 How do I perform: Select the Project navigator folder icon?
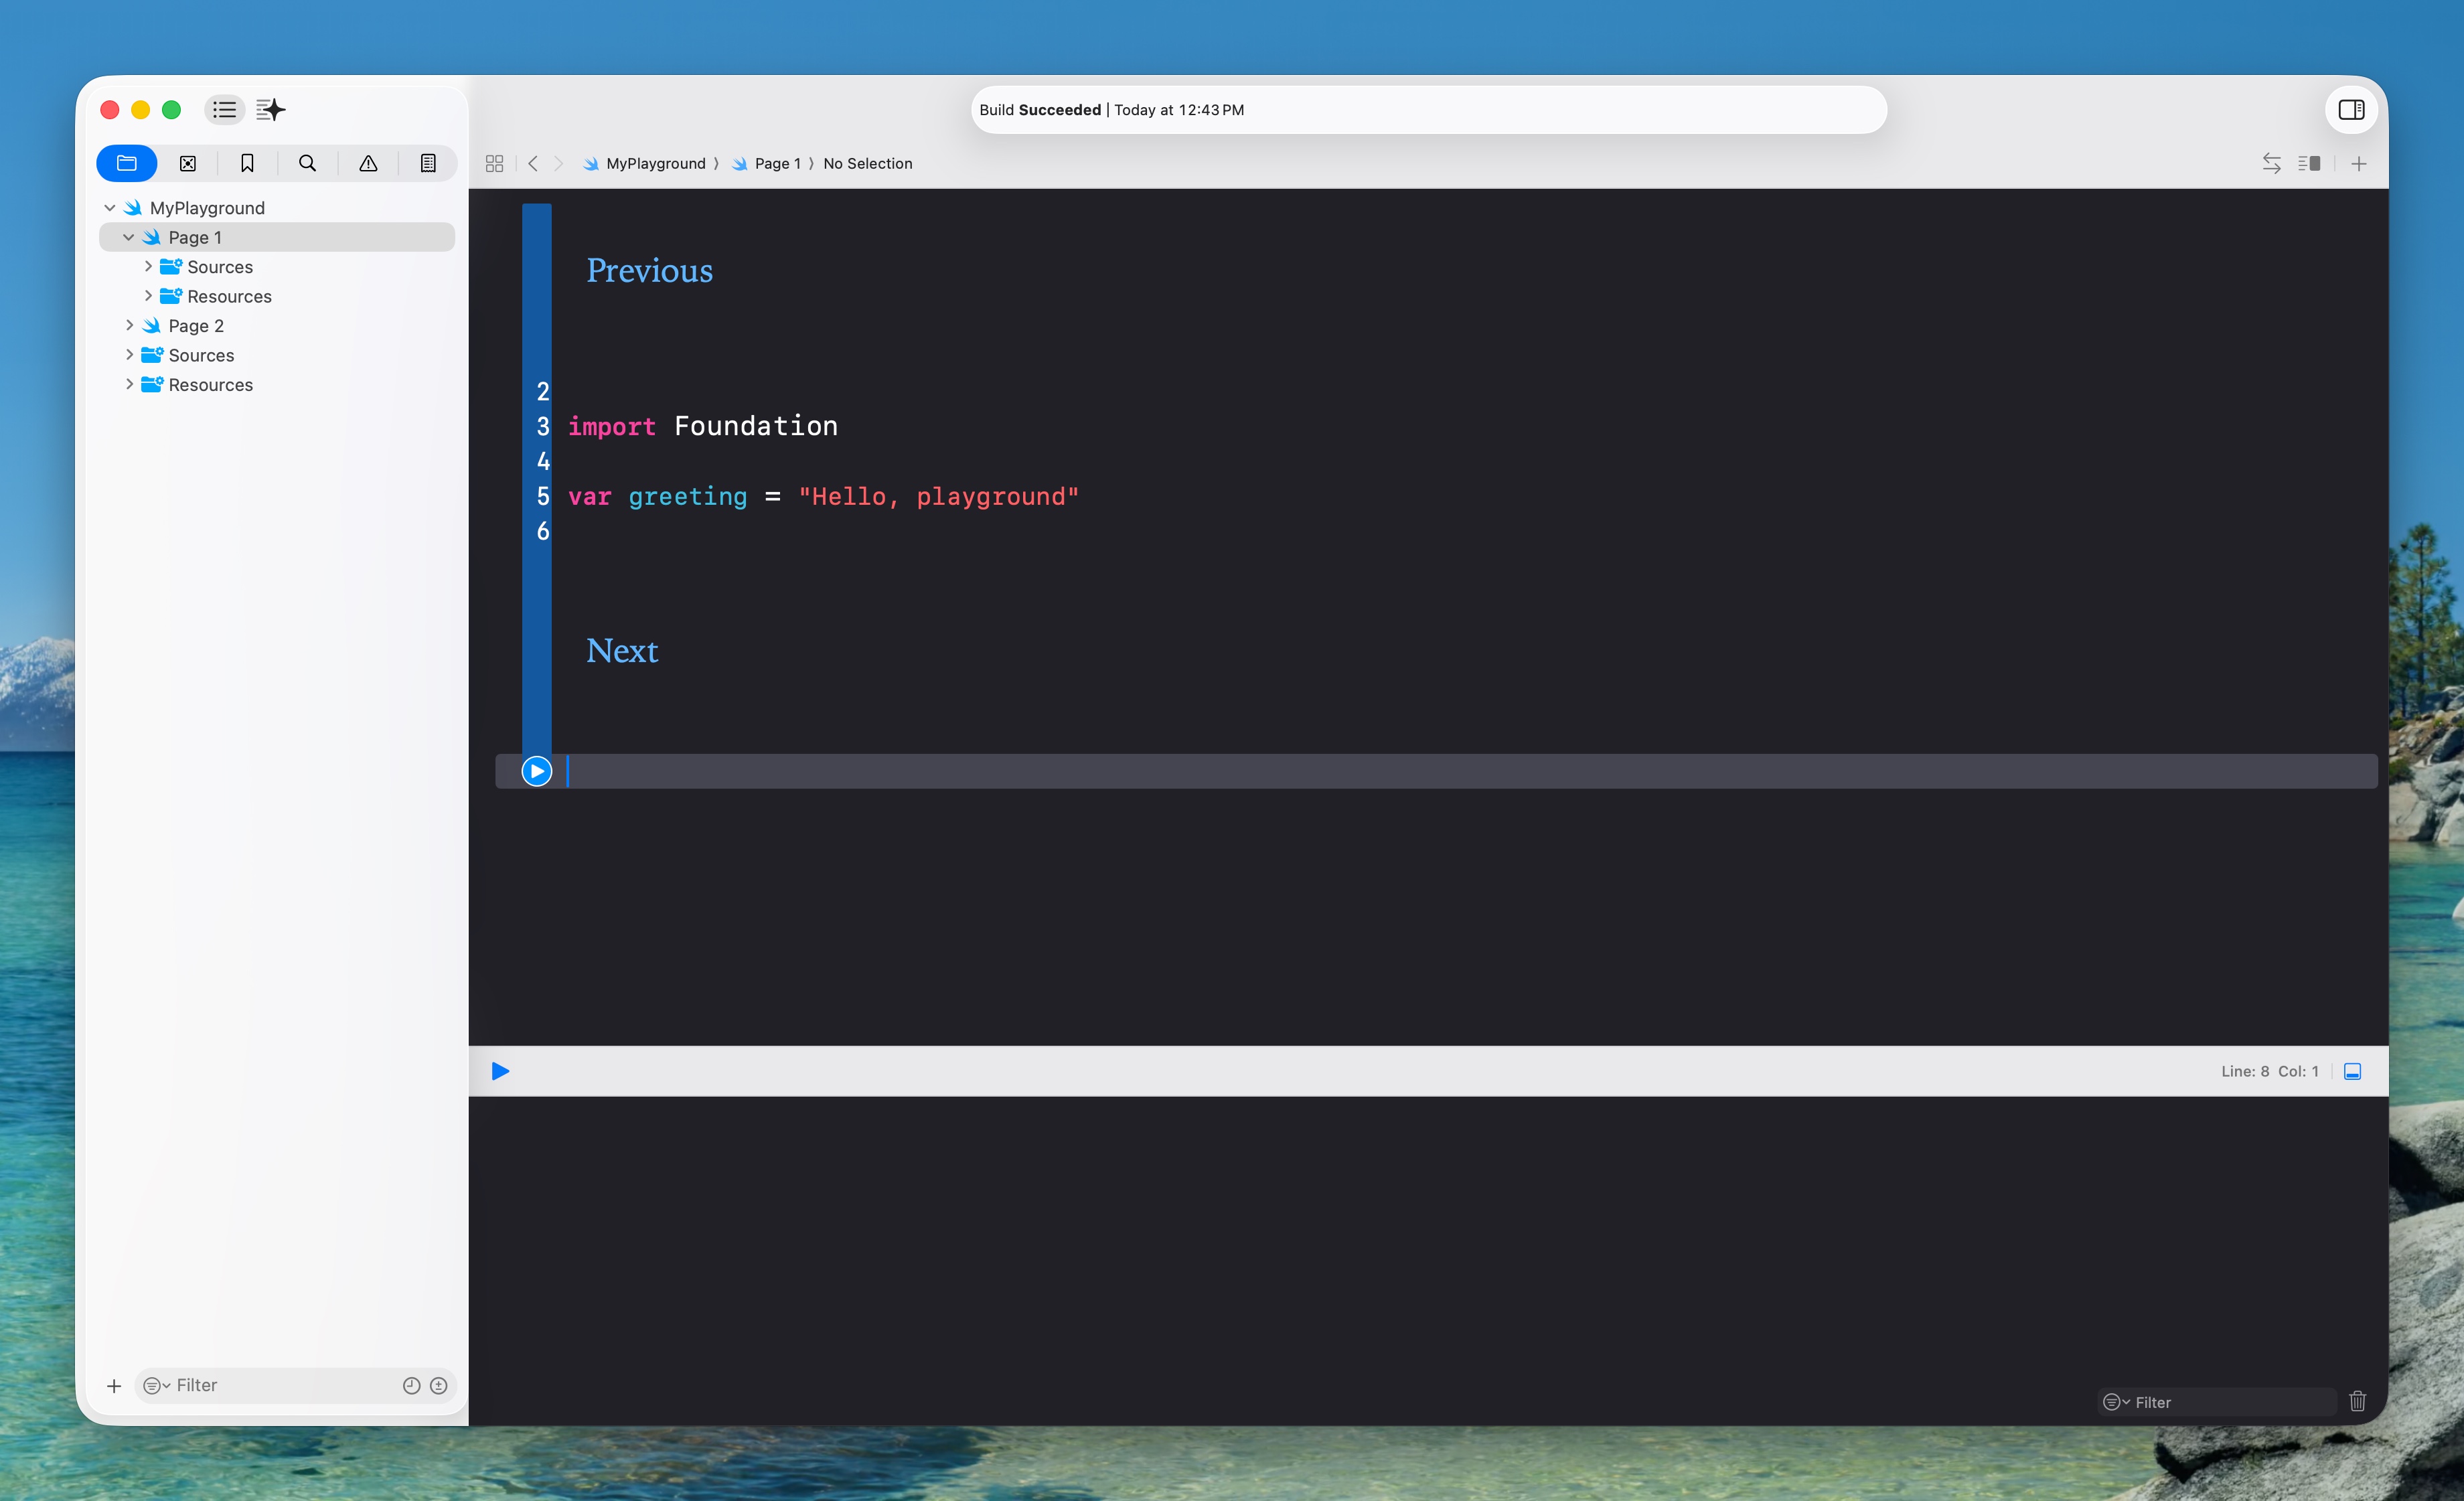click(127, 163)
